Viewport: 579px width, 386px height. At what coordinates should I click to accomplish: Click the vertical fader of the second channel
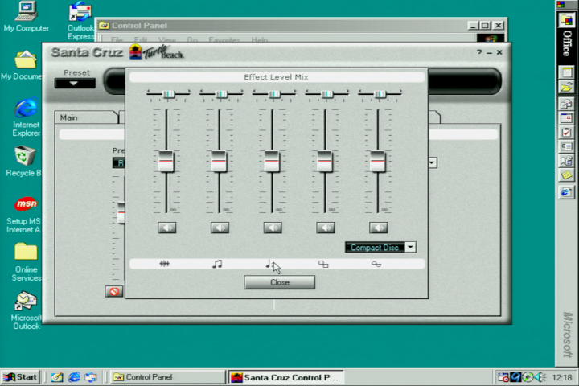point(219,161)
